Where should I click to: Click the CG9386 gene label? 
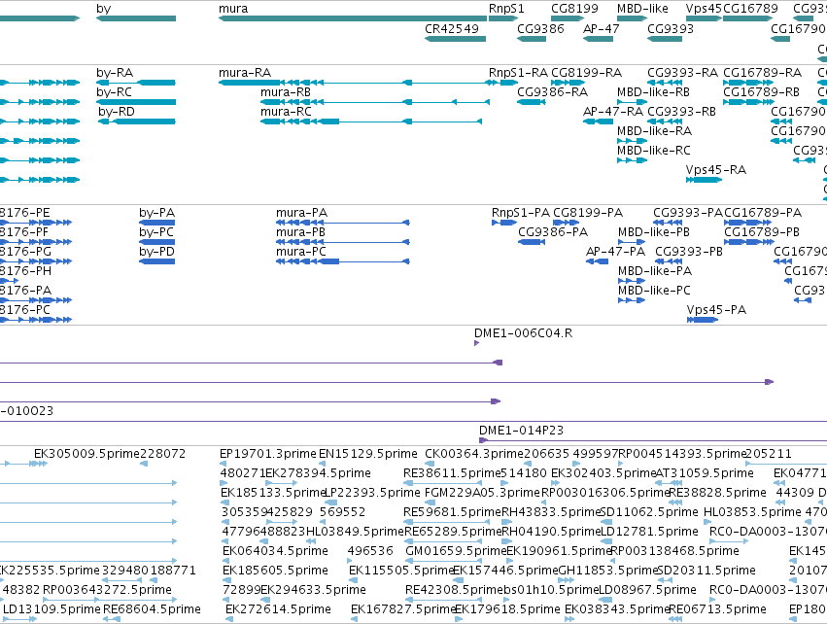click(540, 28)
